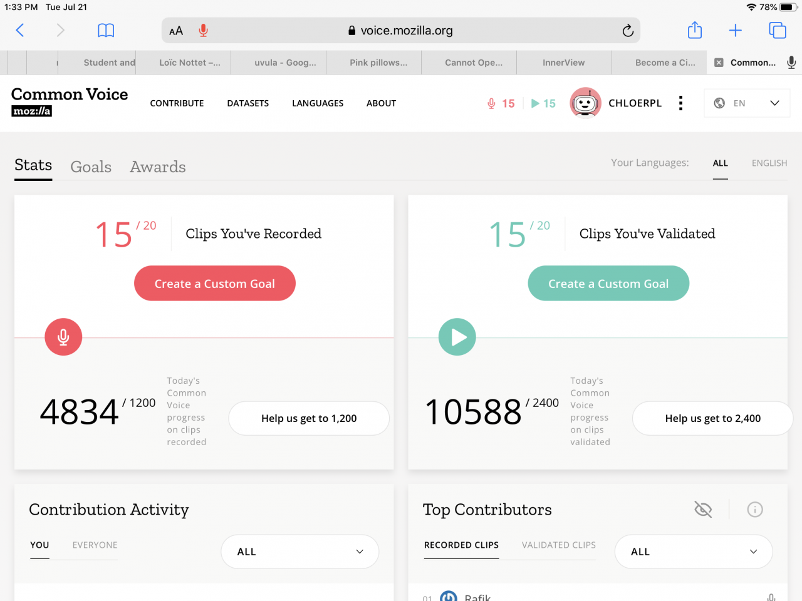The height and width of the screenshot is (601, 802).
Task: Switch to the Loïc Nottet Safari tab
Action: point(184,63)
